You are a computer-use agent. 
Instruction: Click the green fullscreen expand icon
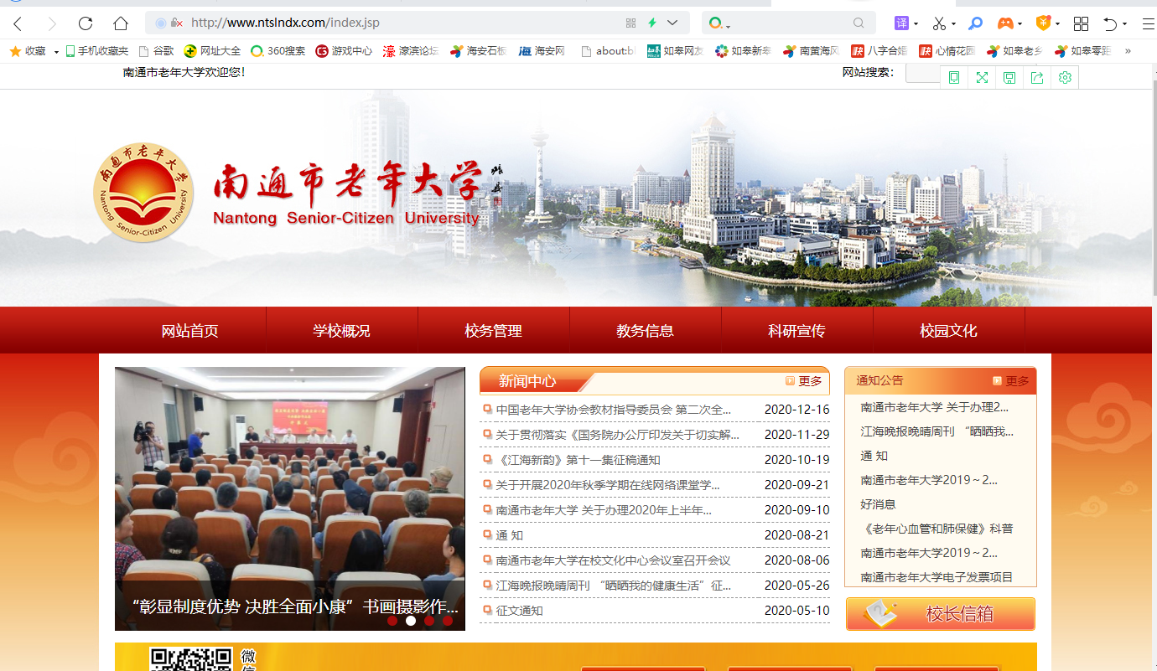tap(981, 77)
